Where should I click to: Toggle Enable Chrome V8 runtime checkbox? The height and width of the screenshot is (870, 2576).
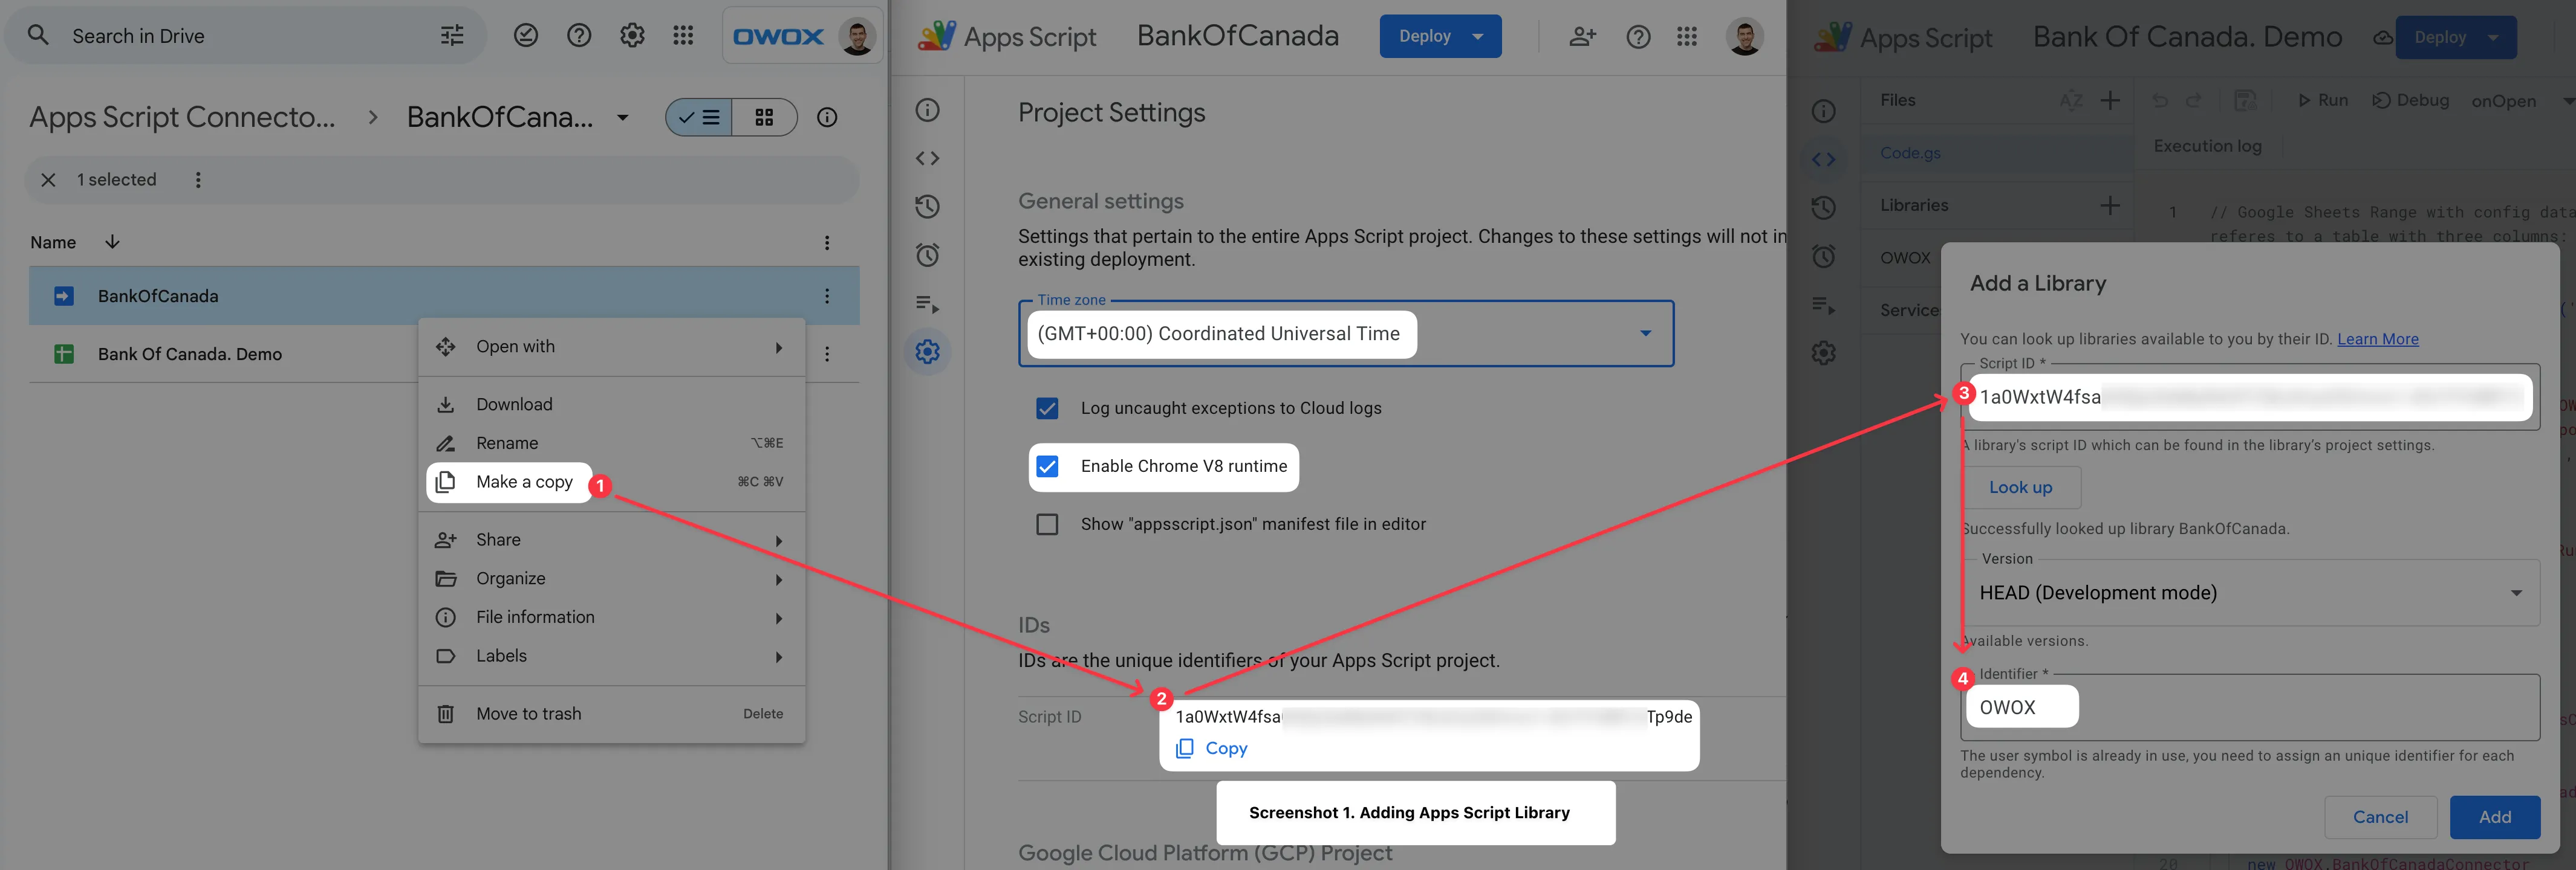(1047, 466)
